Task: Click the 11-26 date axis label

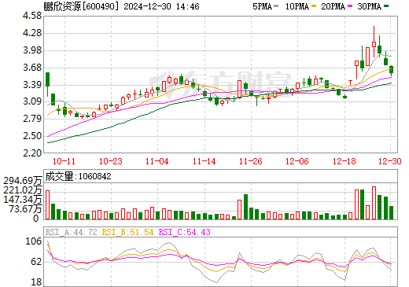Action: point(251,161)
